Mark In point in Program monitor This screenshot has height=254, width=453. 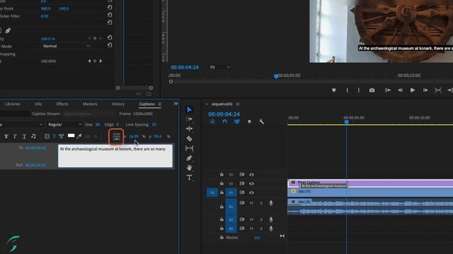348,90
